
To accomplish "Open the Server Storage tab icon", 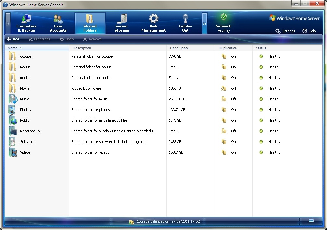I will 122,19.
